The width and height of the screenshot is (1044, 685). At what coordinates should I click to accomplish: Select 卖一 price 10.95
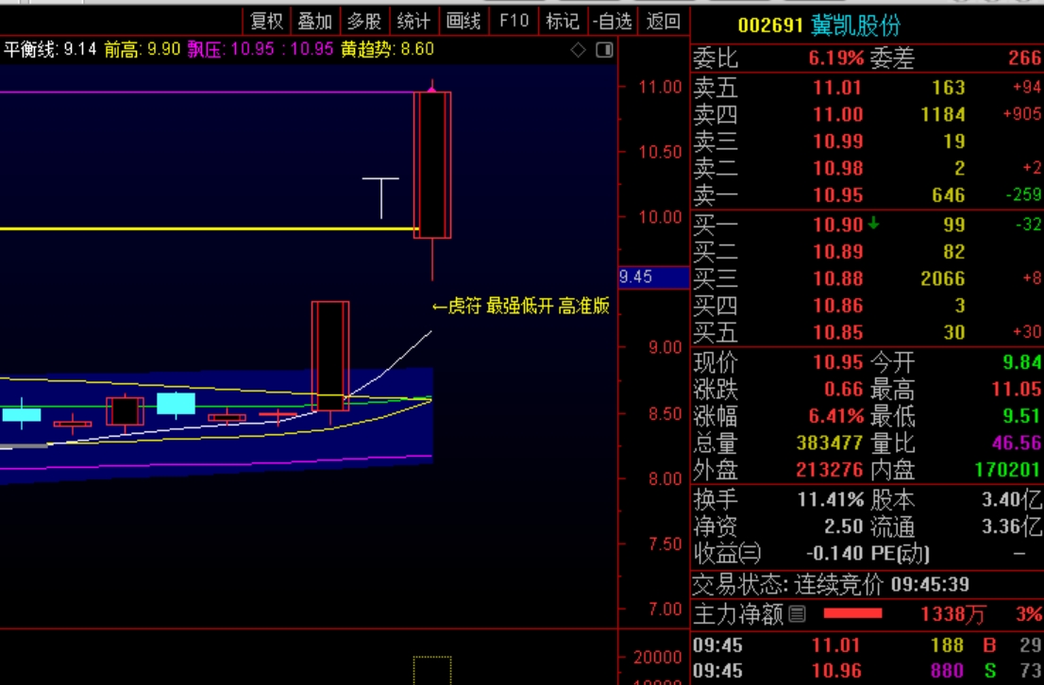pyautogui.click(x=837, y=195)
